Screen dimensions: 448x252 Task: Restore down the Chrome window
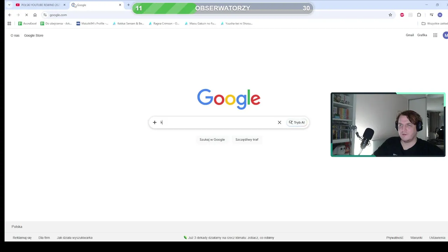coord(437,5)
